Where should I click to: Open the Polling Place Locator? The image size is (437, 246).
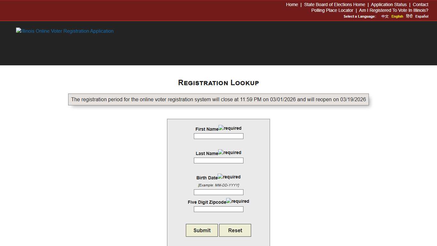[x=332, y=10]
